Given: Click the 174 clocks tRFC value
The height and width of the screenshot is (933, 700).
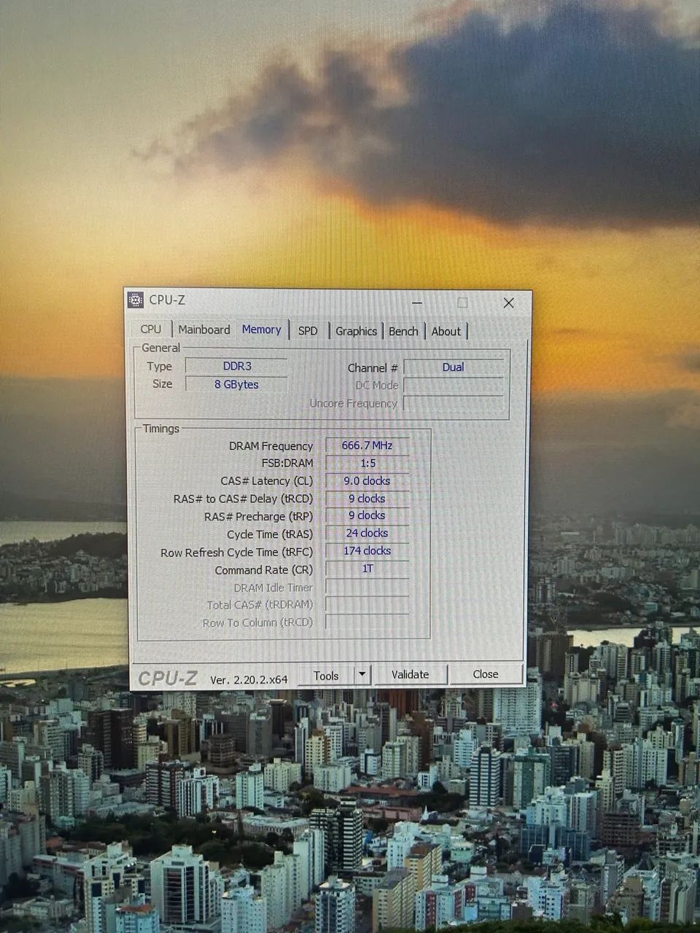Looking at the screenshot, I should pyautogui.click(x=367, y=551).
